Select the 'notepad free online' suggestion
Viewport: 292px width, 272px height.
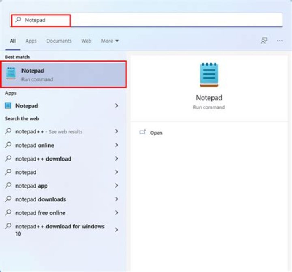point(62,213)
